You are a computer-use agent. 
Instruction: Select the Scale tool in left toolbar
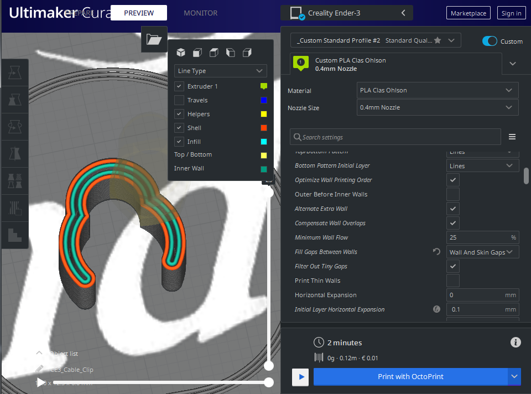(15, 100)
